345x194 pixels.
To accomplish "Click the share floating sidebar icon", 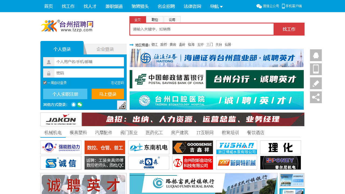I will [316, 97].
